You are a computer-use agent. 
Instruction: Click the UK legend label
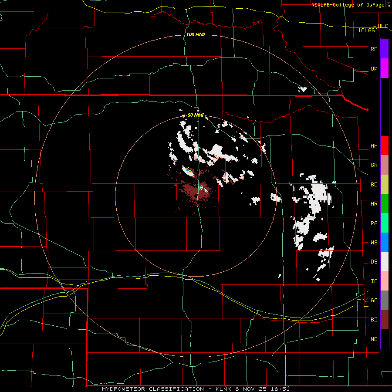click(374, 68)
